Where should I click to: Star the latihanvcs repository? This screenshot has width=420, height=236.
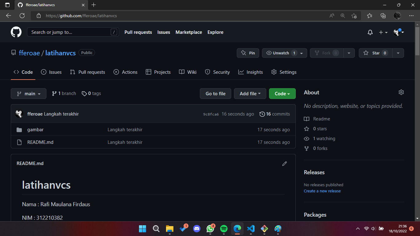(x=375, y=53)
